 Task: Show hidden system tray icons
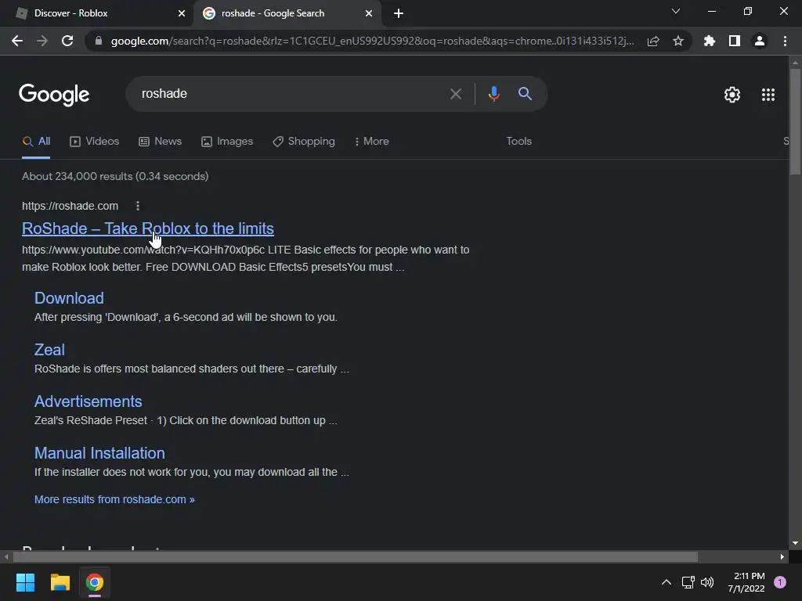coord(667,582)
